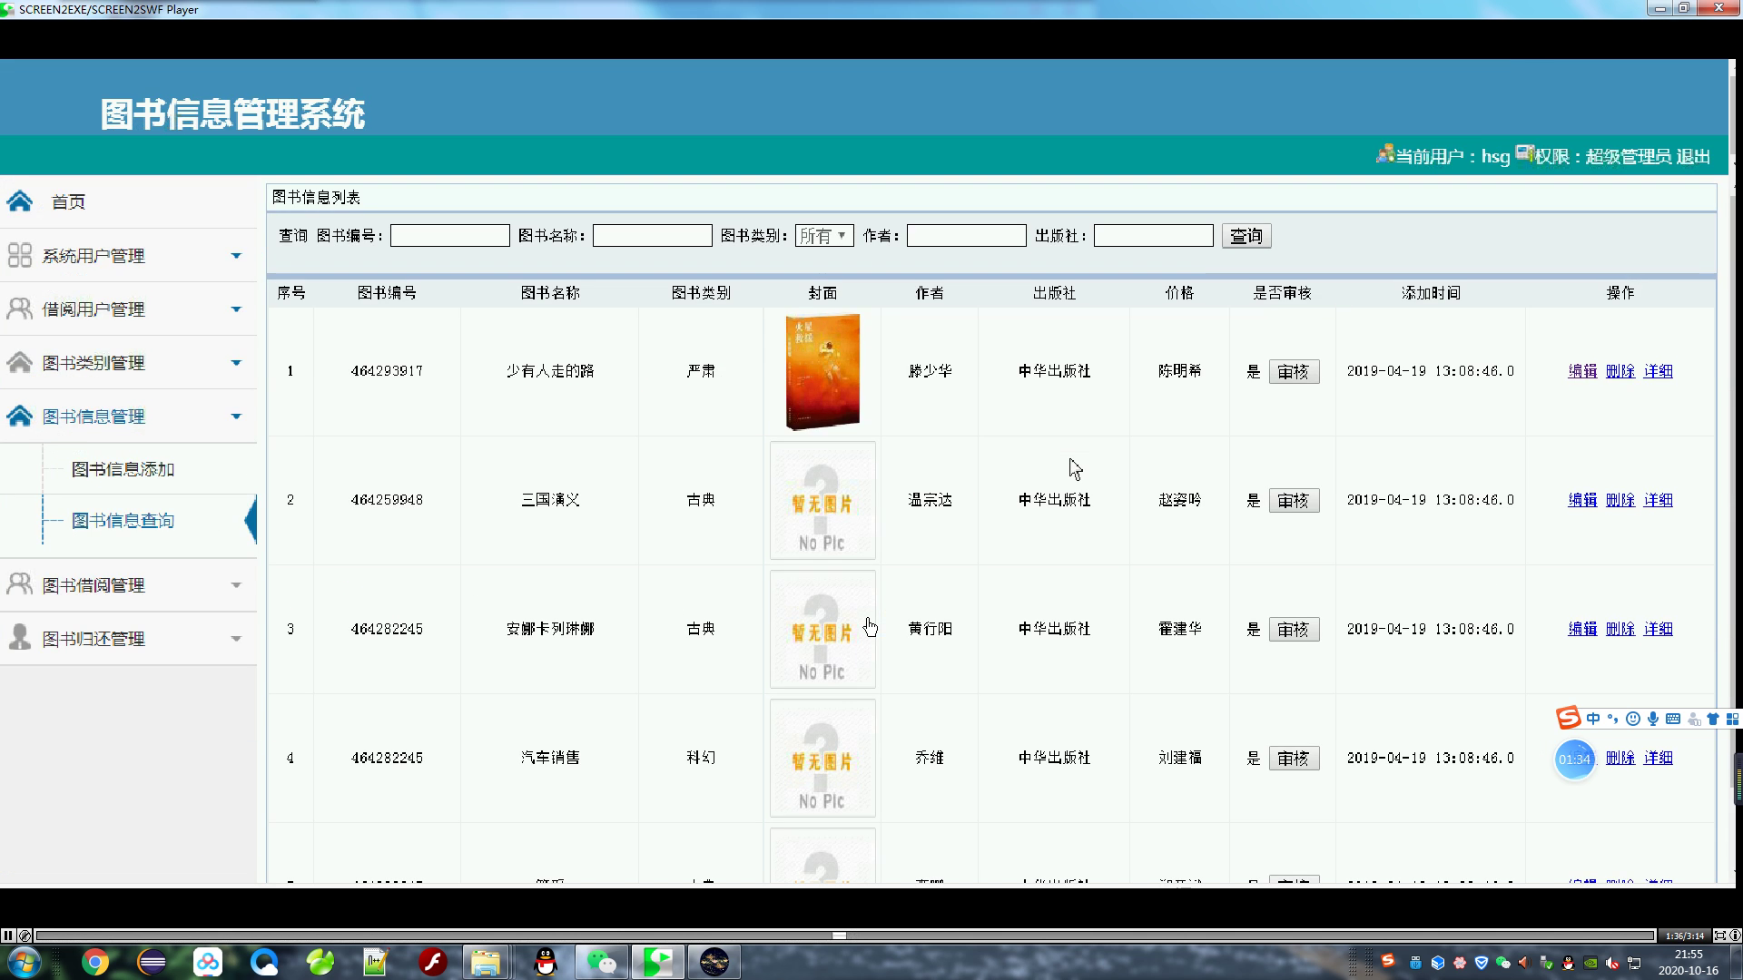The height and width of the screenshot is (980, 1743).
Task: Click the Sogou emoji smiley icon
Action: pyautogui.click(x=1633, y=719)
